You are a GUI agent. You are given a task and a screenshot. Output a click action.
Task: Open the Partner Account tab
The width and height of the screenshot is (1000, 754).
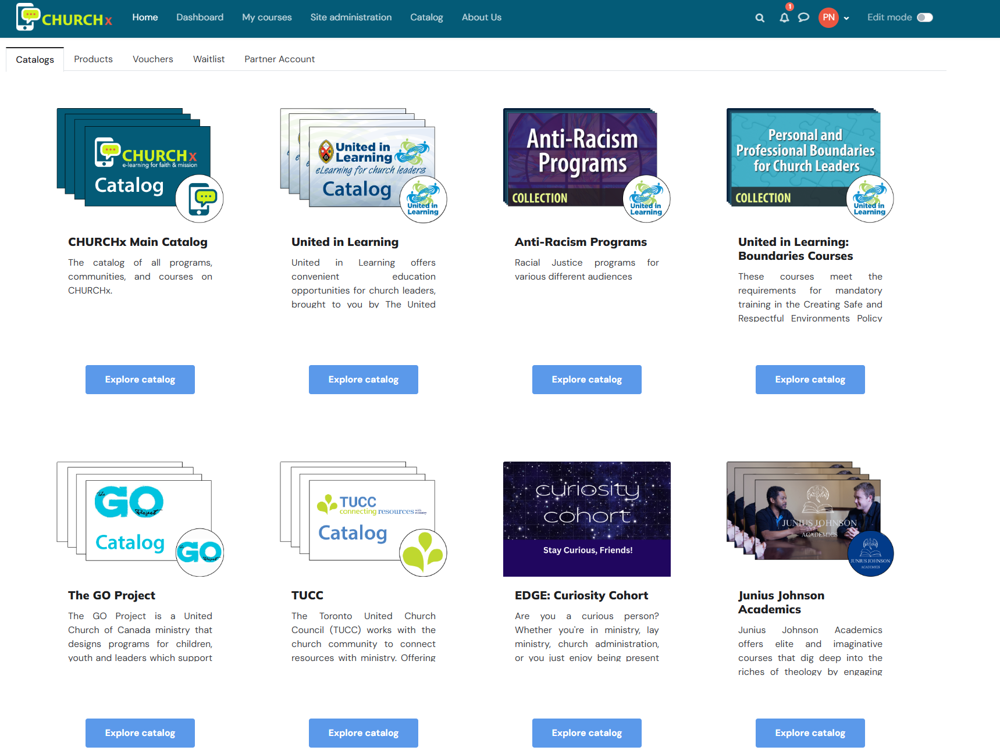[279, 59]
